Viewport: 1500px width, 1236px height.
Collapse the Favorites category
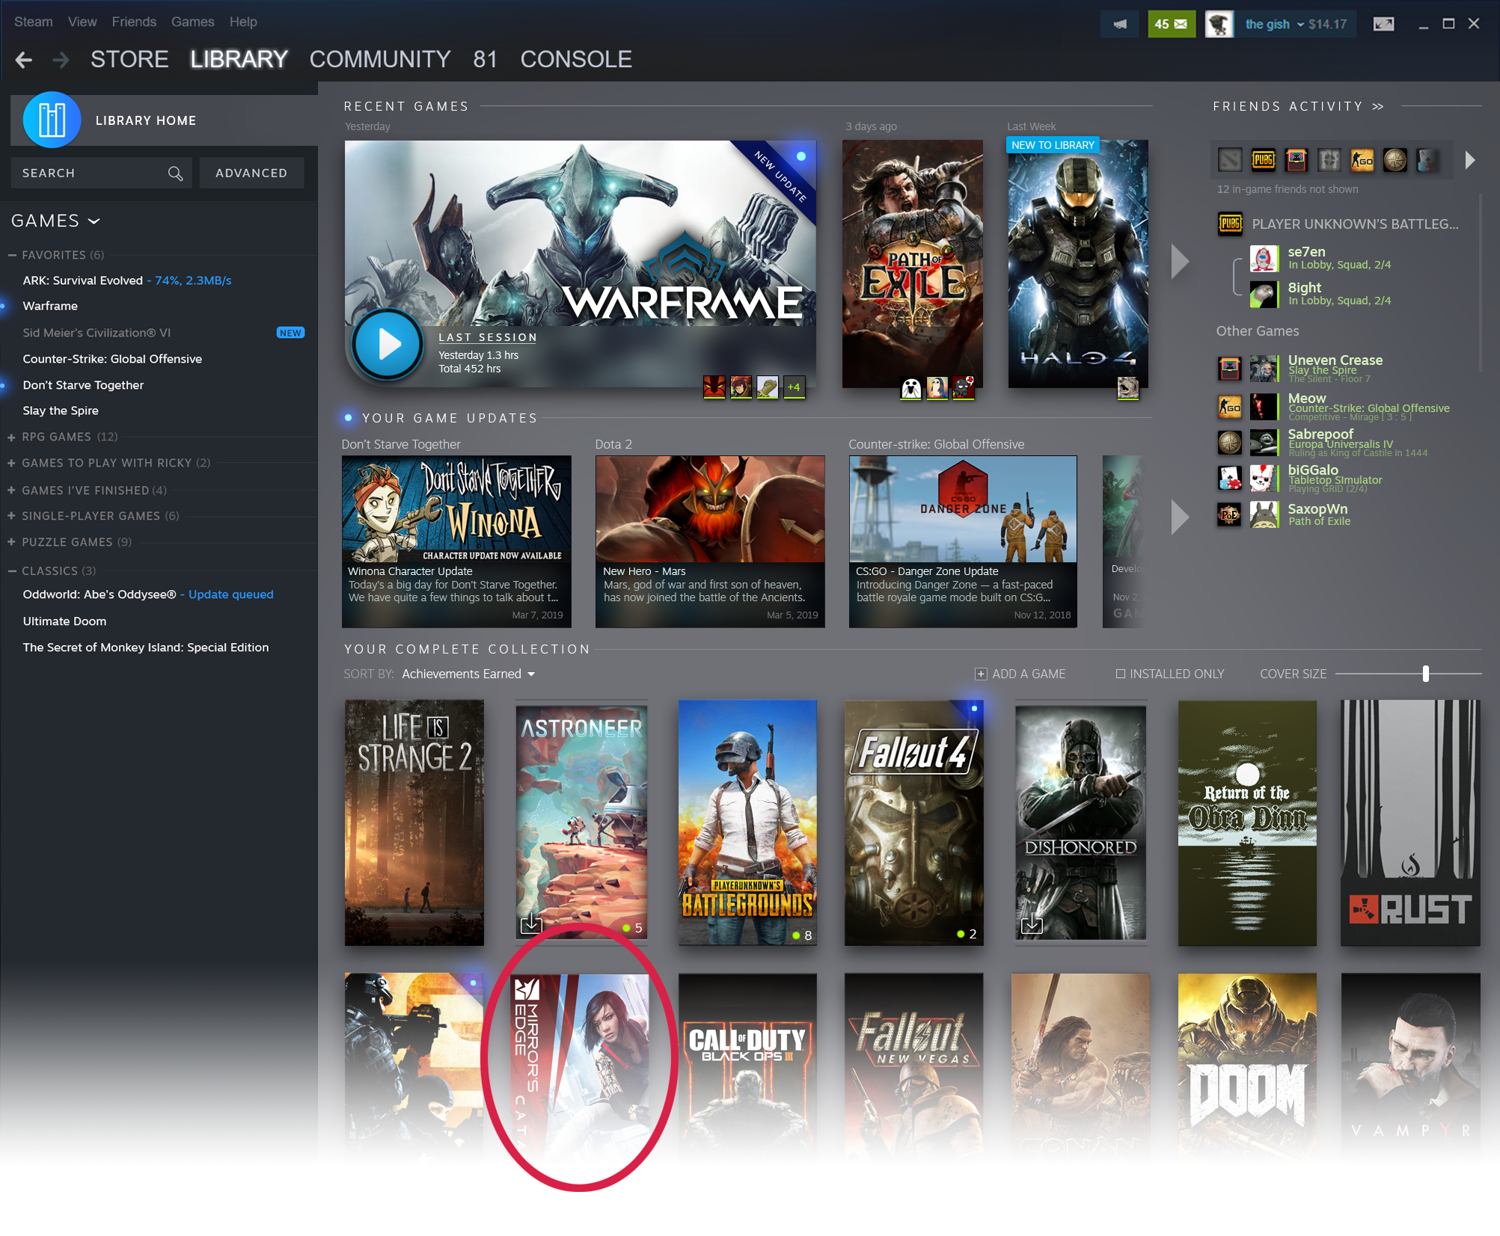click(12, 255)
